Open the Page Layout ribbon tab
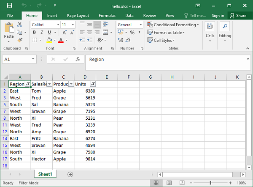 click(78, 16)
